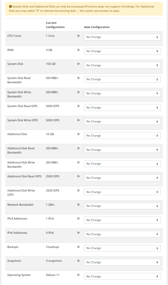168x285 pixels.
Task: Open System Disk Read Bandwidth dropdown
Action: [122, 79]
